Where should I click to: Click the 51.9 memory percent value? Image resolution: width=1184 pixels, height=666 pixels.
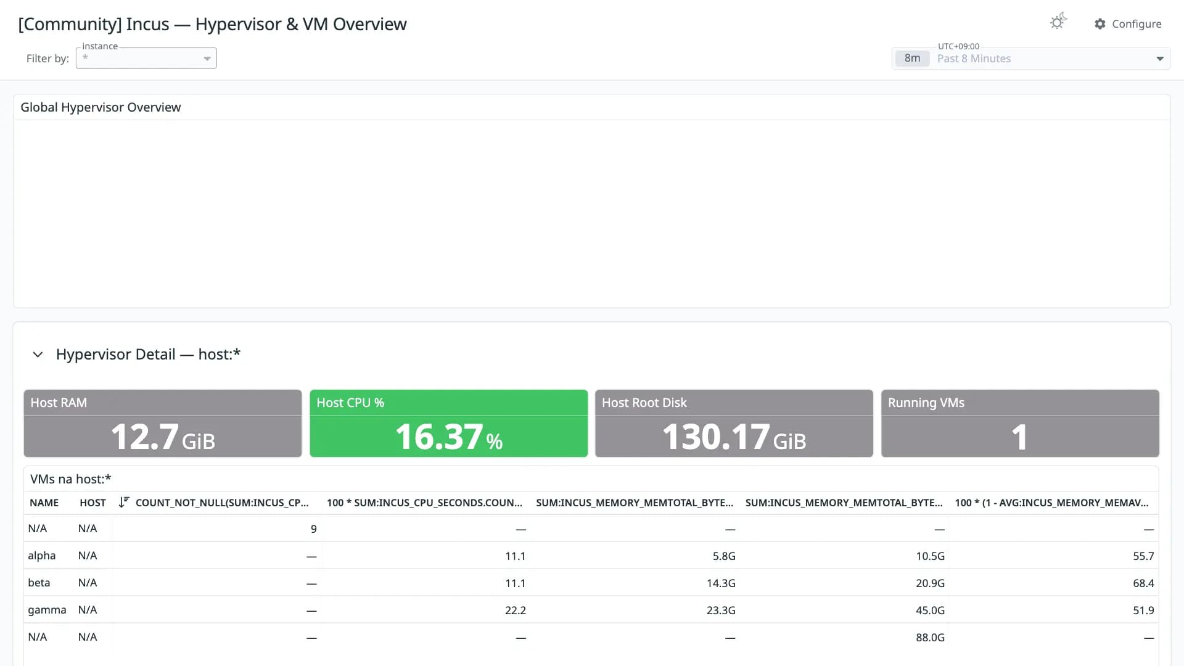1143,610
